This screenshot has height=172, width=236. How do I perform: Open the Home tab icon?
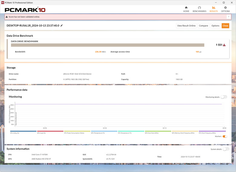(186, 8)
